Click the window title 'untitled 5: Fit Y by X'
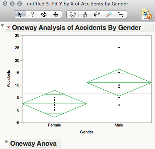This screenshot has width=155, height=149. point(77,4)
